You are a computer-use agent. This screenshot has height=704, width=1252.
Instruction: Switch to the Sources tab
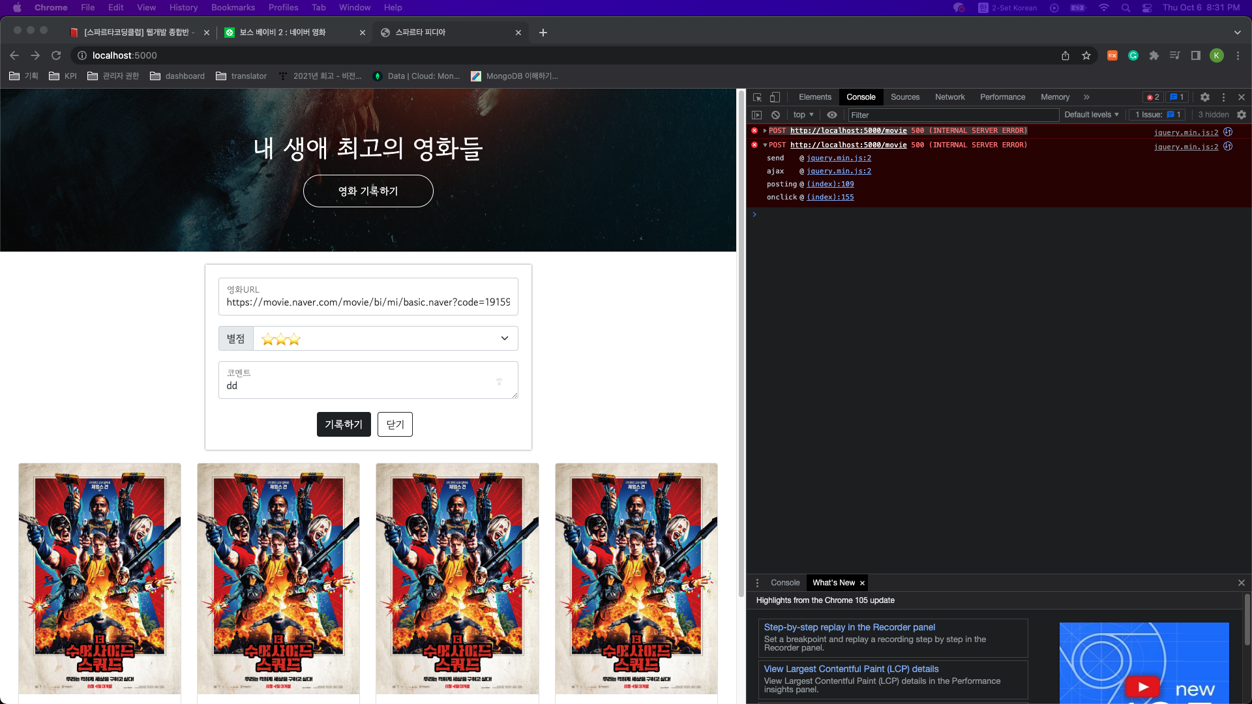(905, 97)
